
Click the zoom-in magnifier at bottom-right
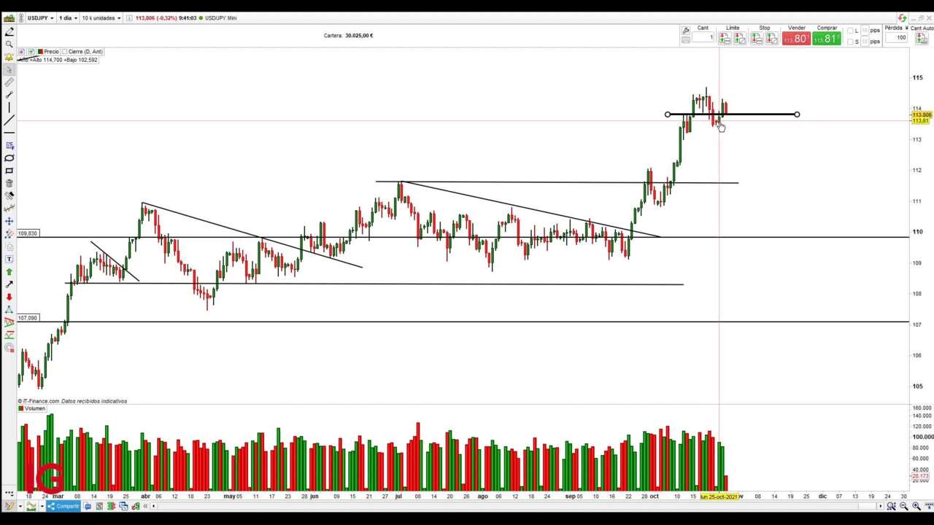[916, 505]
